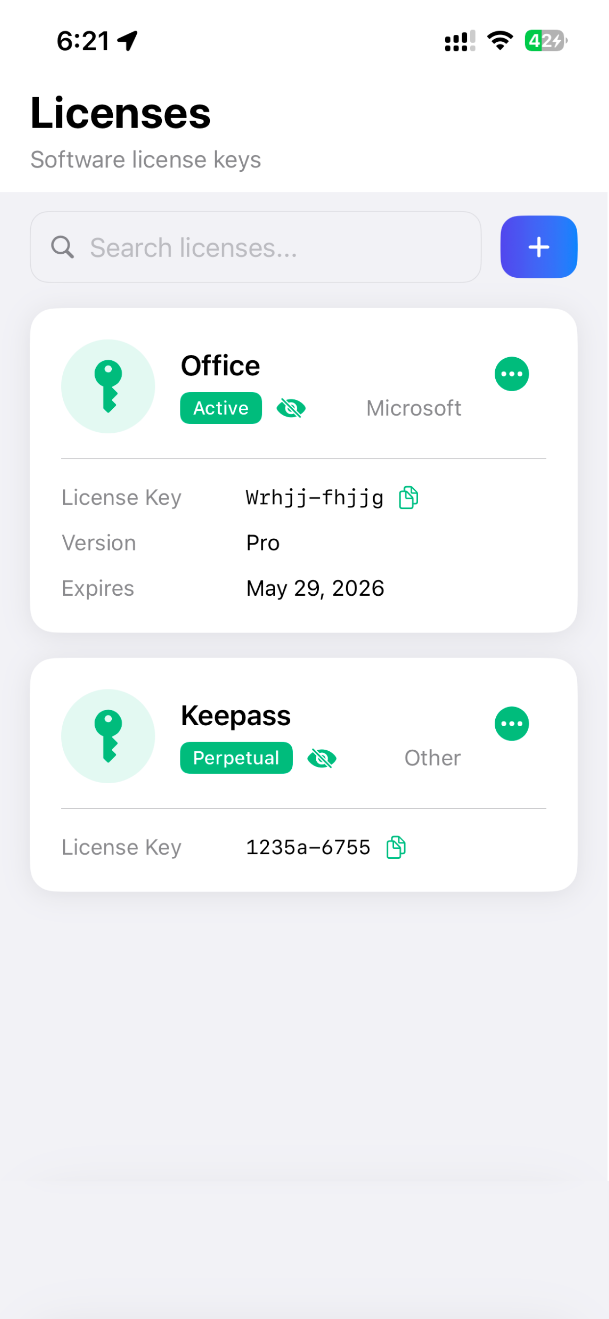The image size is (609, 1319).
Task: Tap the May 29, 2026 expiry date
Action: (315, 588)
